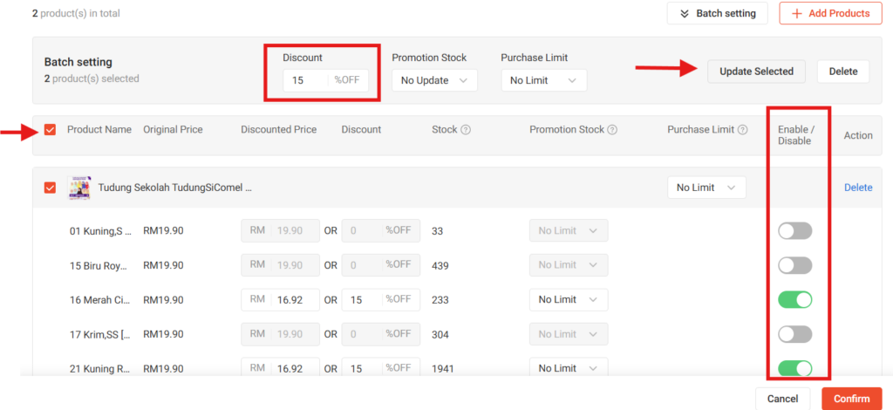The height and width of the screenshot is (410, 893).
Task: Enable the 17 Krim variation toggle
Action: [x=795, y=334]
